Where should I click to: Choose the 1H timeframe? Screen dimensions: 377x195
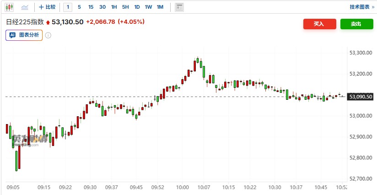(x=114, y=7)
